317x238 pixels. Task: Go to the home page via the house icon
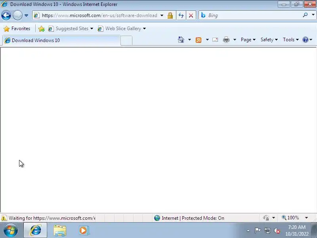[181, 40]
